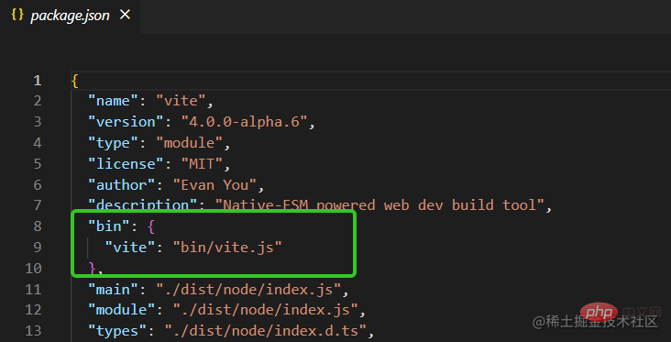Click the opening brace after "bin"
This screenshot has height=342, width=671.
(x=151, y=226)
